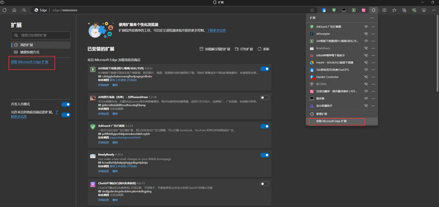Choose 管理扩展 in the extensions popup
This screenshot has height=207, width=439.
click(322, 114)
